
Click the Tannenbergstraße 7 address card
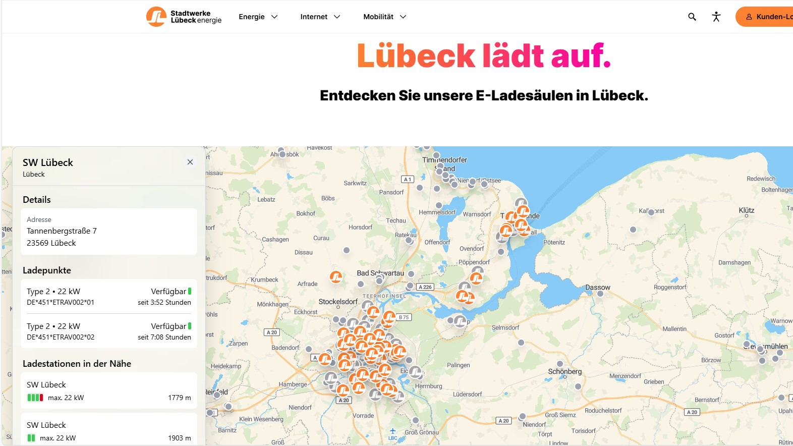click(x=109, y=232)
